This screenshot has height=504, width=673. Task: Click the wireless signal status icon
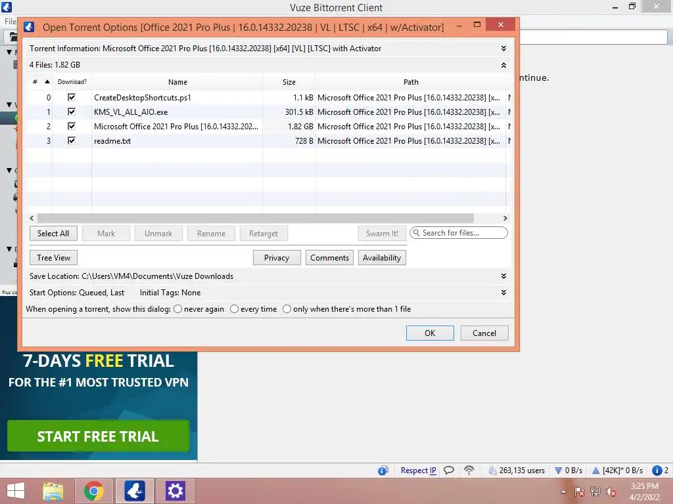coord(469,471)
